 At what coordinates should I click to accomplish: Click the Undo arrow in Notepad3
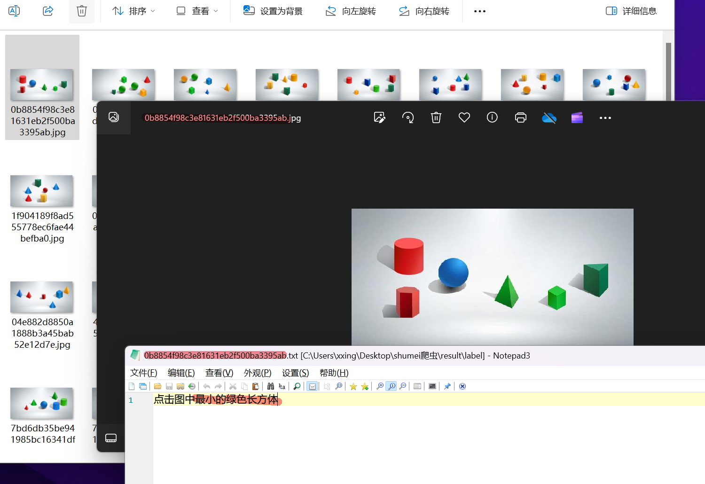coord(206,386)
